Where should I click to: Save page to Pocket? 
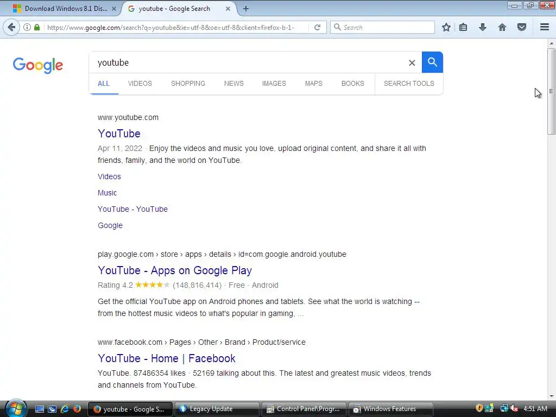pos(522,27)
